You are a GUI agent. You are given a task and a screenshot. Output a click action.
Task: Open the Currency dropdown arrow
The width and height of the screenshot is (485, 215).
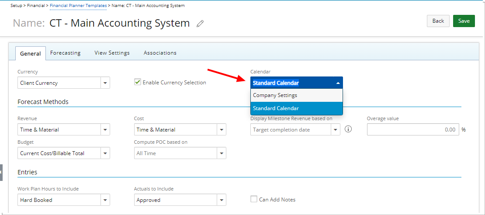[x=105, y=83]
